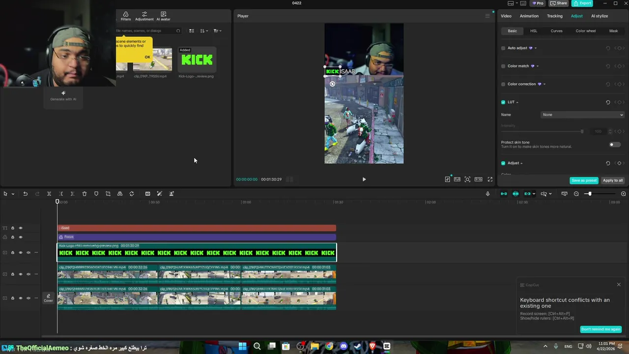Turn on Protect skin tone switch
Viewport: 629px width, 354px height.
(614, 145)
